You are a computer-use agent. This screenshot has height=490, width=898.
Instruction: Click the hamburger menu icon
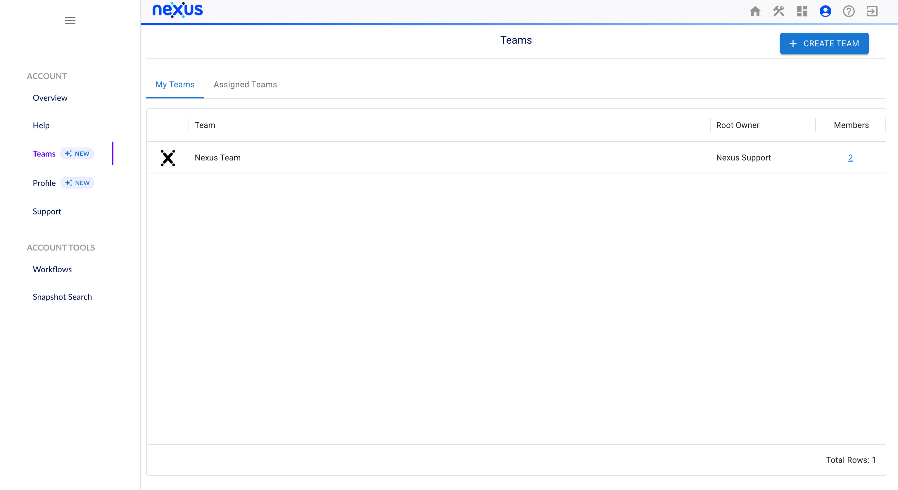coord(70,20)
